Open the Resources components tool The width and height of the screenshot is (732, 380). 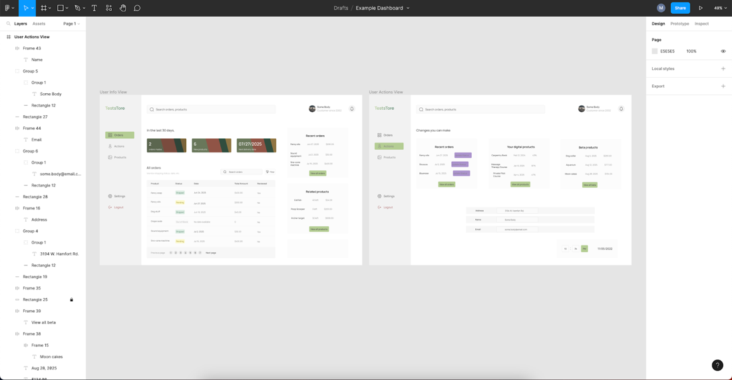tap(108, 8)
